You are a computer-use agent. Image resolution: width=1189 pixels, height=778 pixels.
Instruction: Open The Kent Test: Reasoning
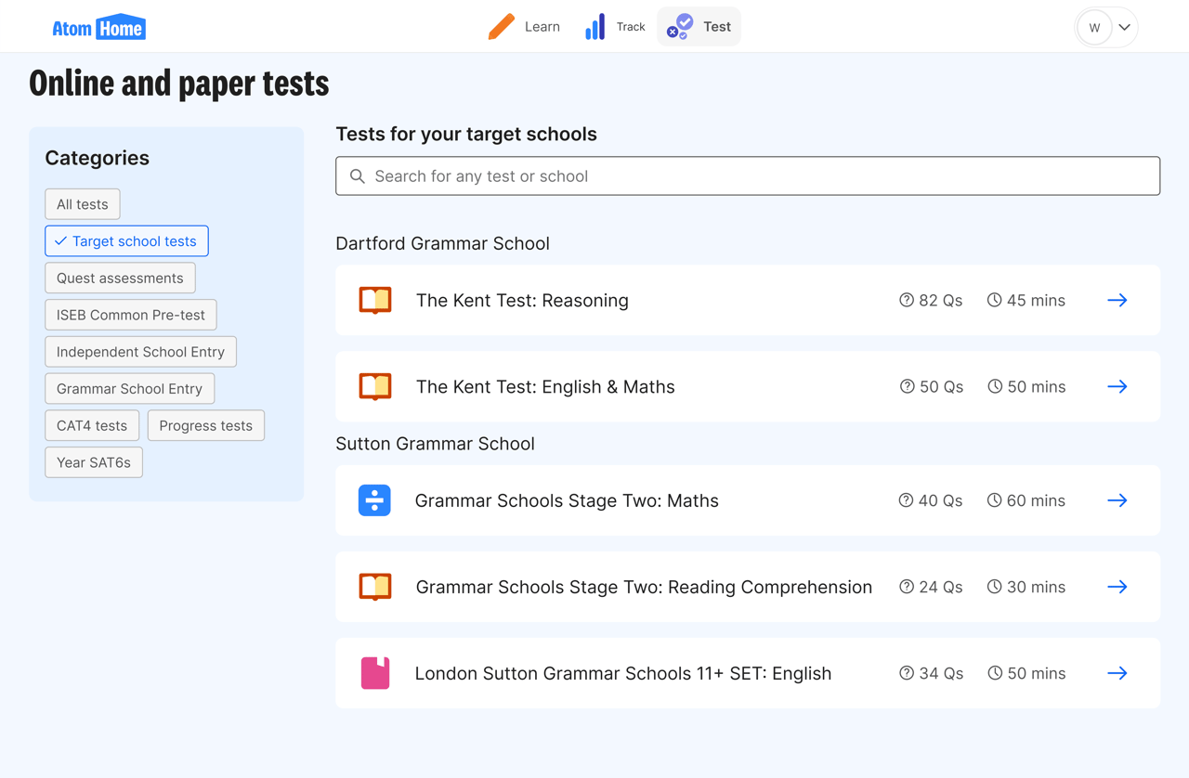coord(522,301)
